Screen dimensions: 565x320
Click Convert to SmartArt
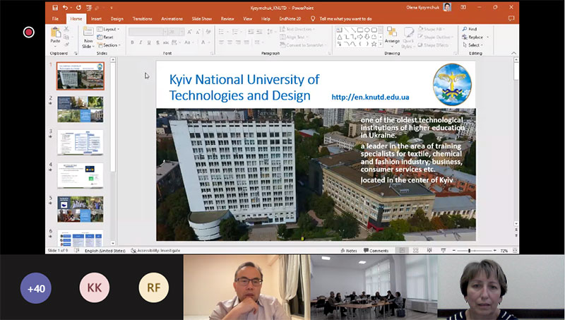coord(304,45)
